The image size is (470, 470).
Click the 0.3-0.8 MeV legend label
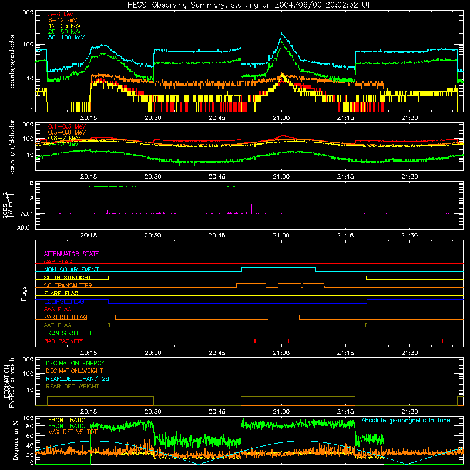(67, 132)
